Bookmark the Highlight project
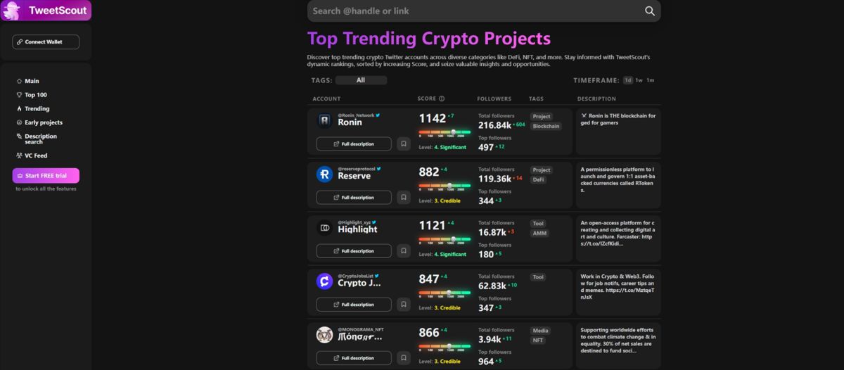The height and width of the screenshot is (370, 844). click(x=404, y=250)
